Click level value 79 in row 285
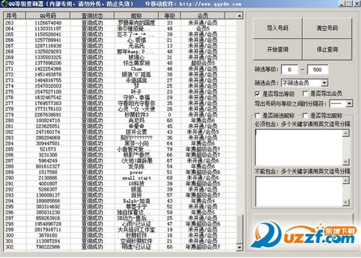 170,149
